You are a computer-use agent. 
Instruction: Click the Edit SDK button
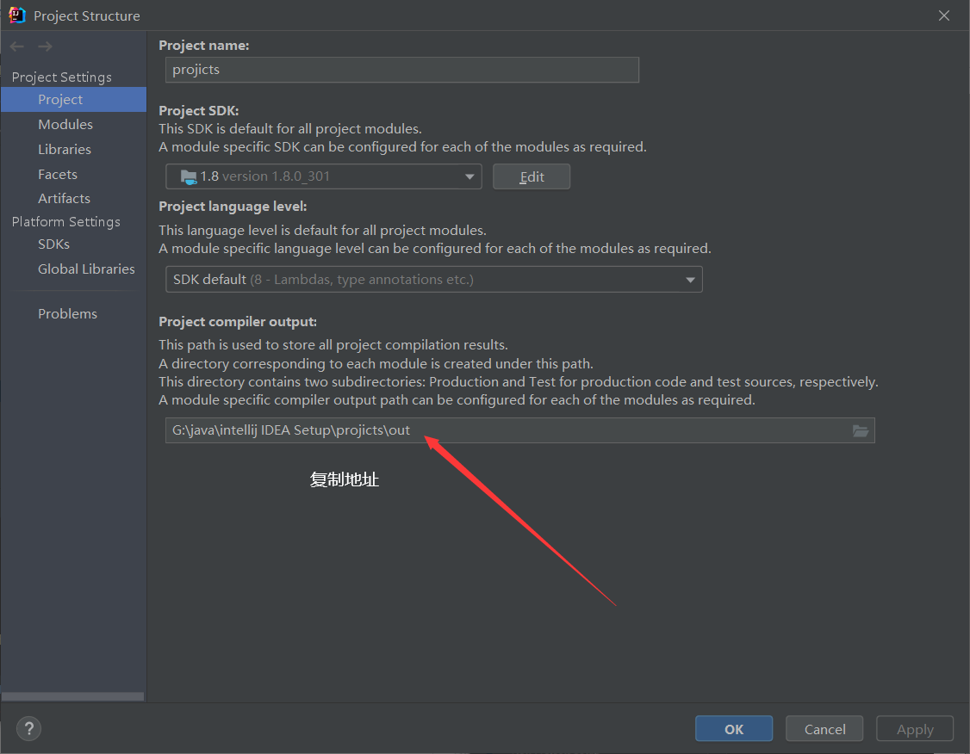click(532, 176)
